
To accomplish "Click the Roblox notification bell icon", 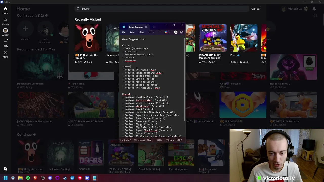I will [x=314, y=9].
